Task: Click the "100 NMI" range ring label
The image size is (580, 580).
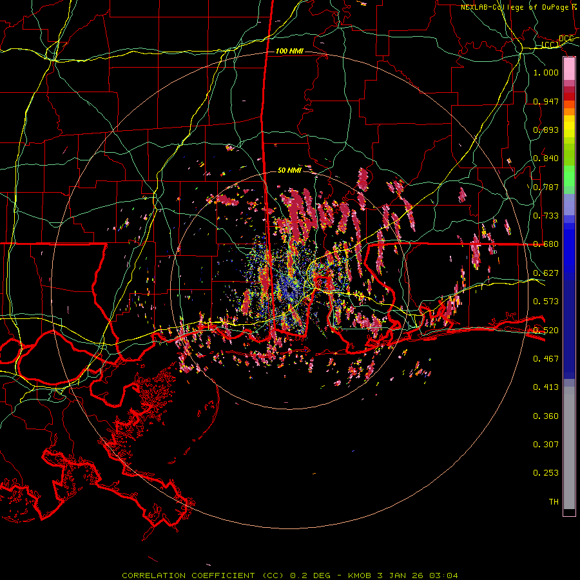Action: pos(289,51)
